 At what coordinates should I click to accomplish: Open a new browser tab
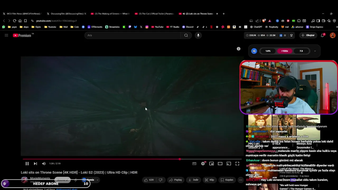pos(224,14)
